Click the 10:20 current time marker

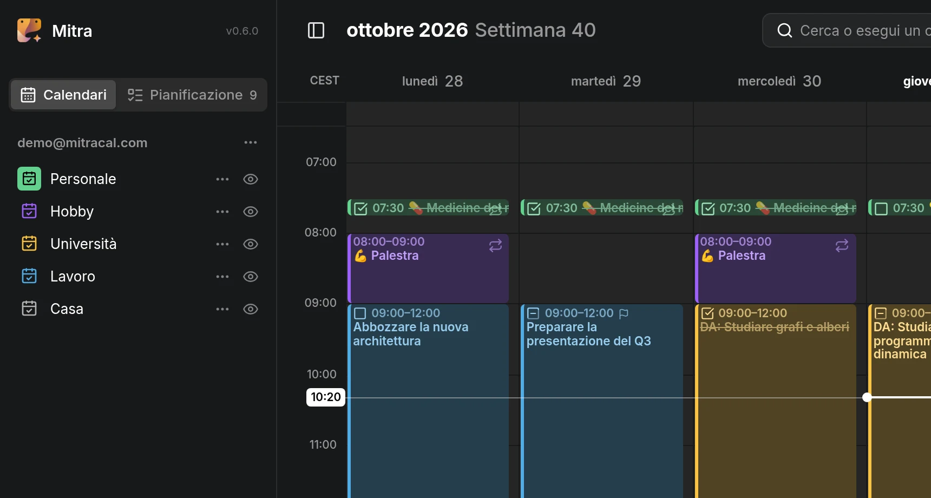(x=326, y=397)
